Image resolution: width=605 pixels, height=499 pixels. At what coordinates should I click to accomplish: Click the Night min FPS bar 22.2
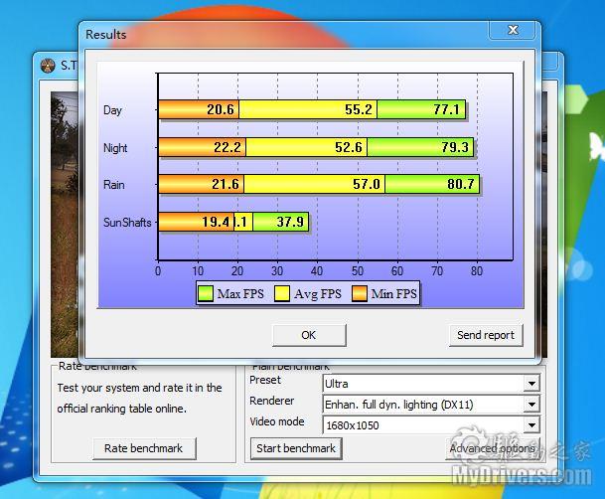(203, 147)
